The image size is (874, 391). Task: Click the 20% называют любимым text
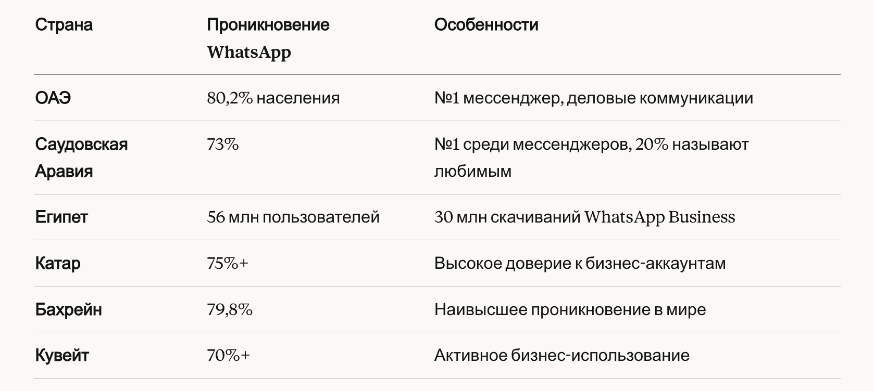click(591, 157)
